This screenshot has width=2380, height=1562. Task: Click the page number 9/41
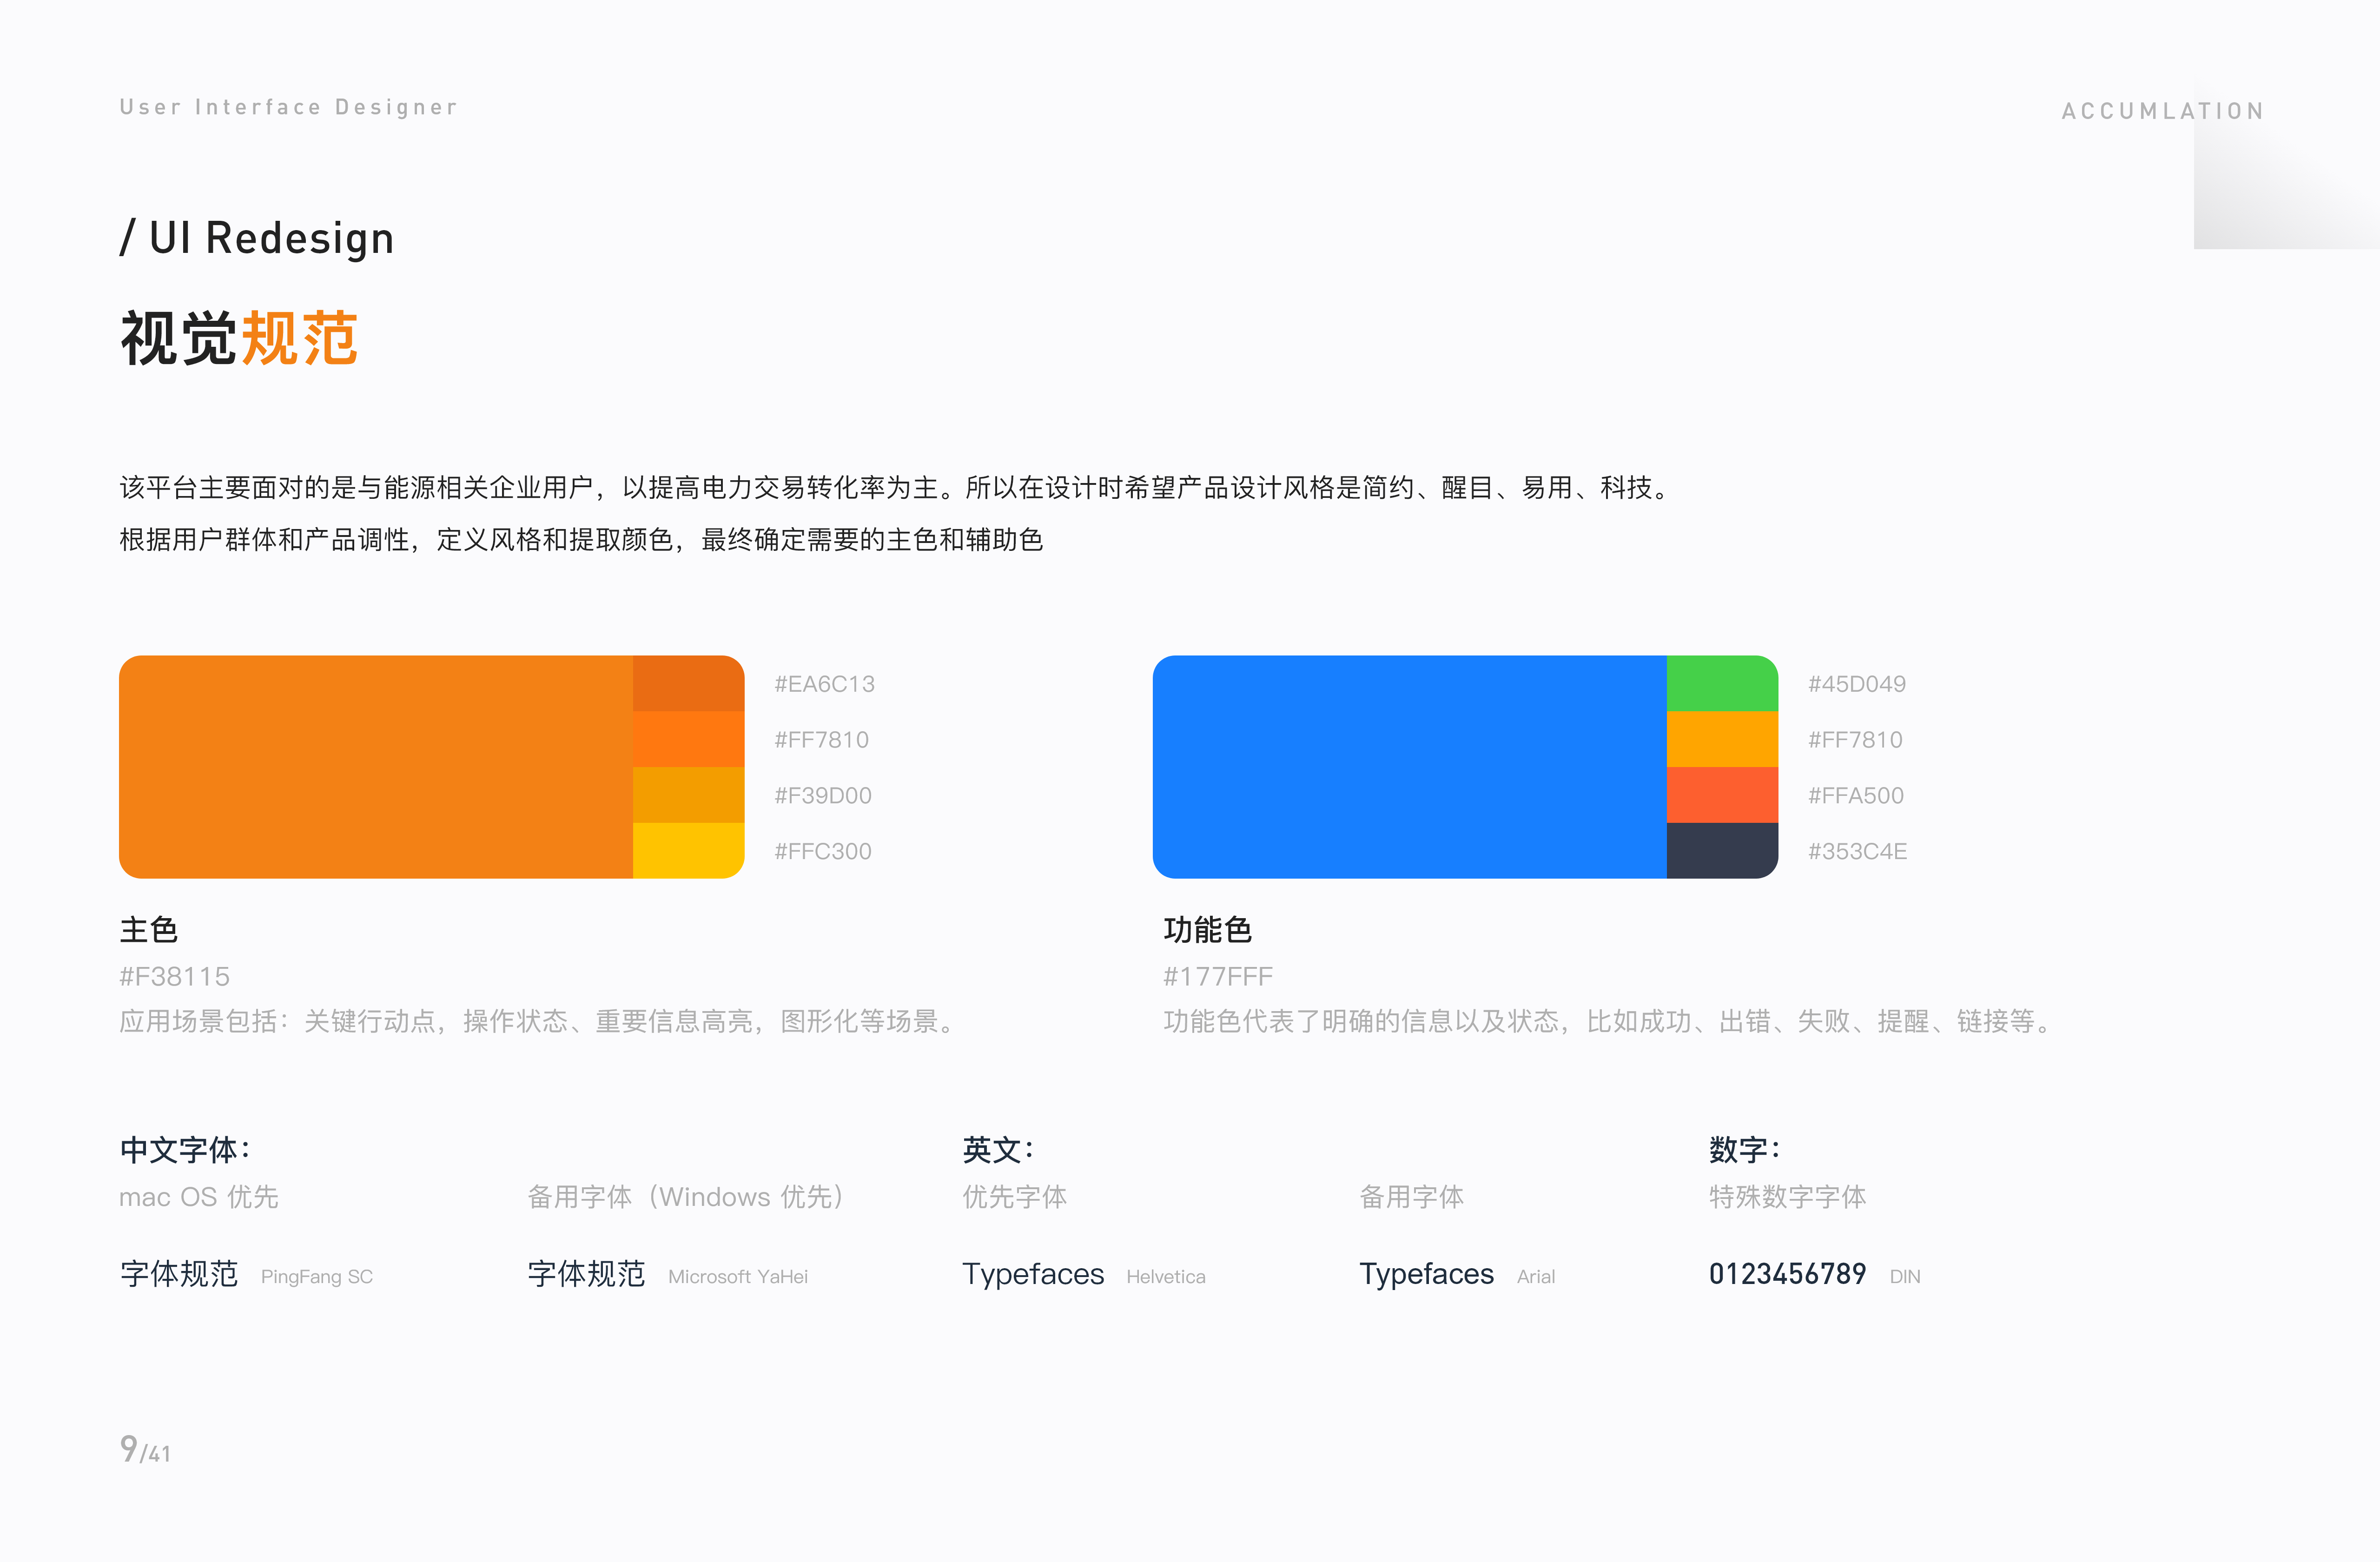click(x=145, y=1450)
